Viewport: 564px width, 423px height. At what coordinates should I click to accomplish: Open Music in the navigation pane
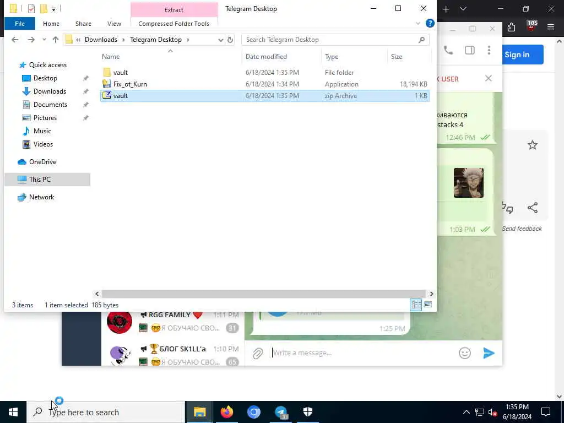pos(42,131)
